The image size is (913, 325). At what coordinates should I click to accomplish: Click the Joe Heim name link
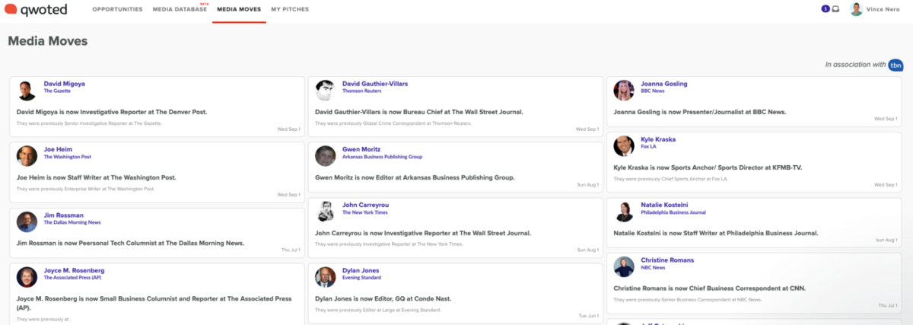58,149
